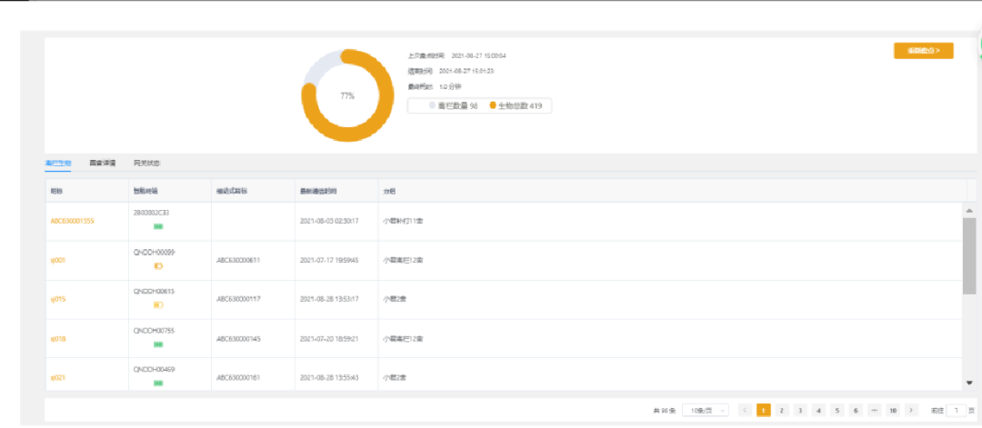Viewport: 982px width, 428px height.
Task: Click the go-to-page input field
Action: coord(956,411)
